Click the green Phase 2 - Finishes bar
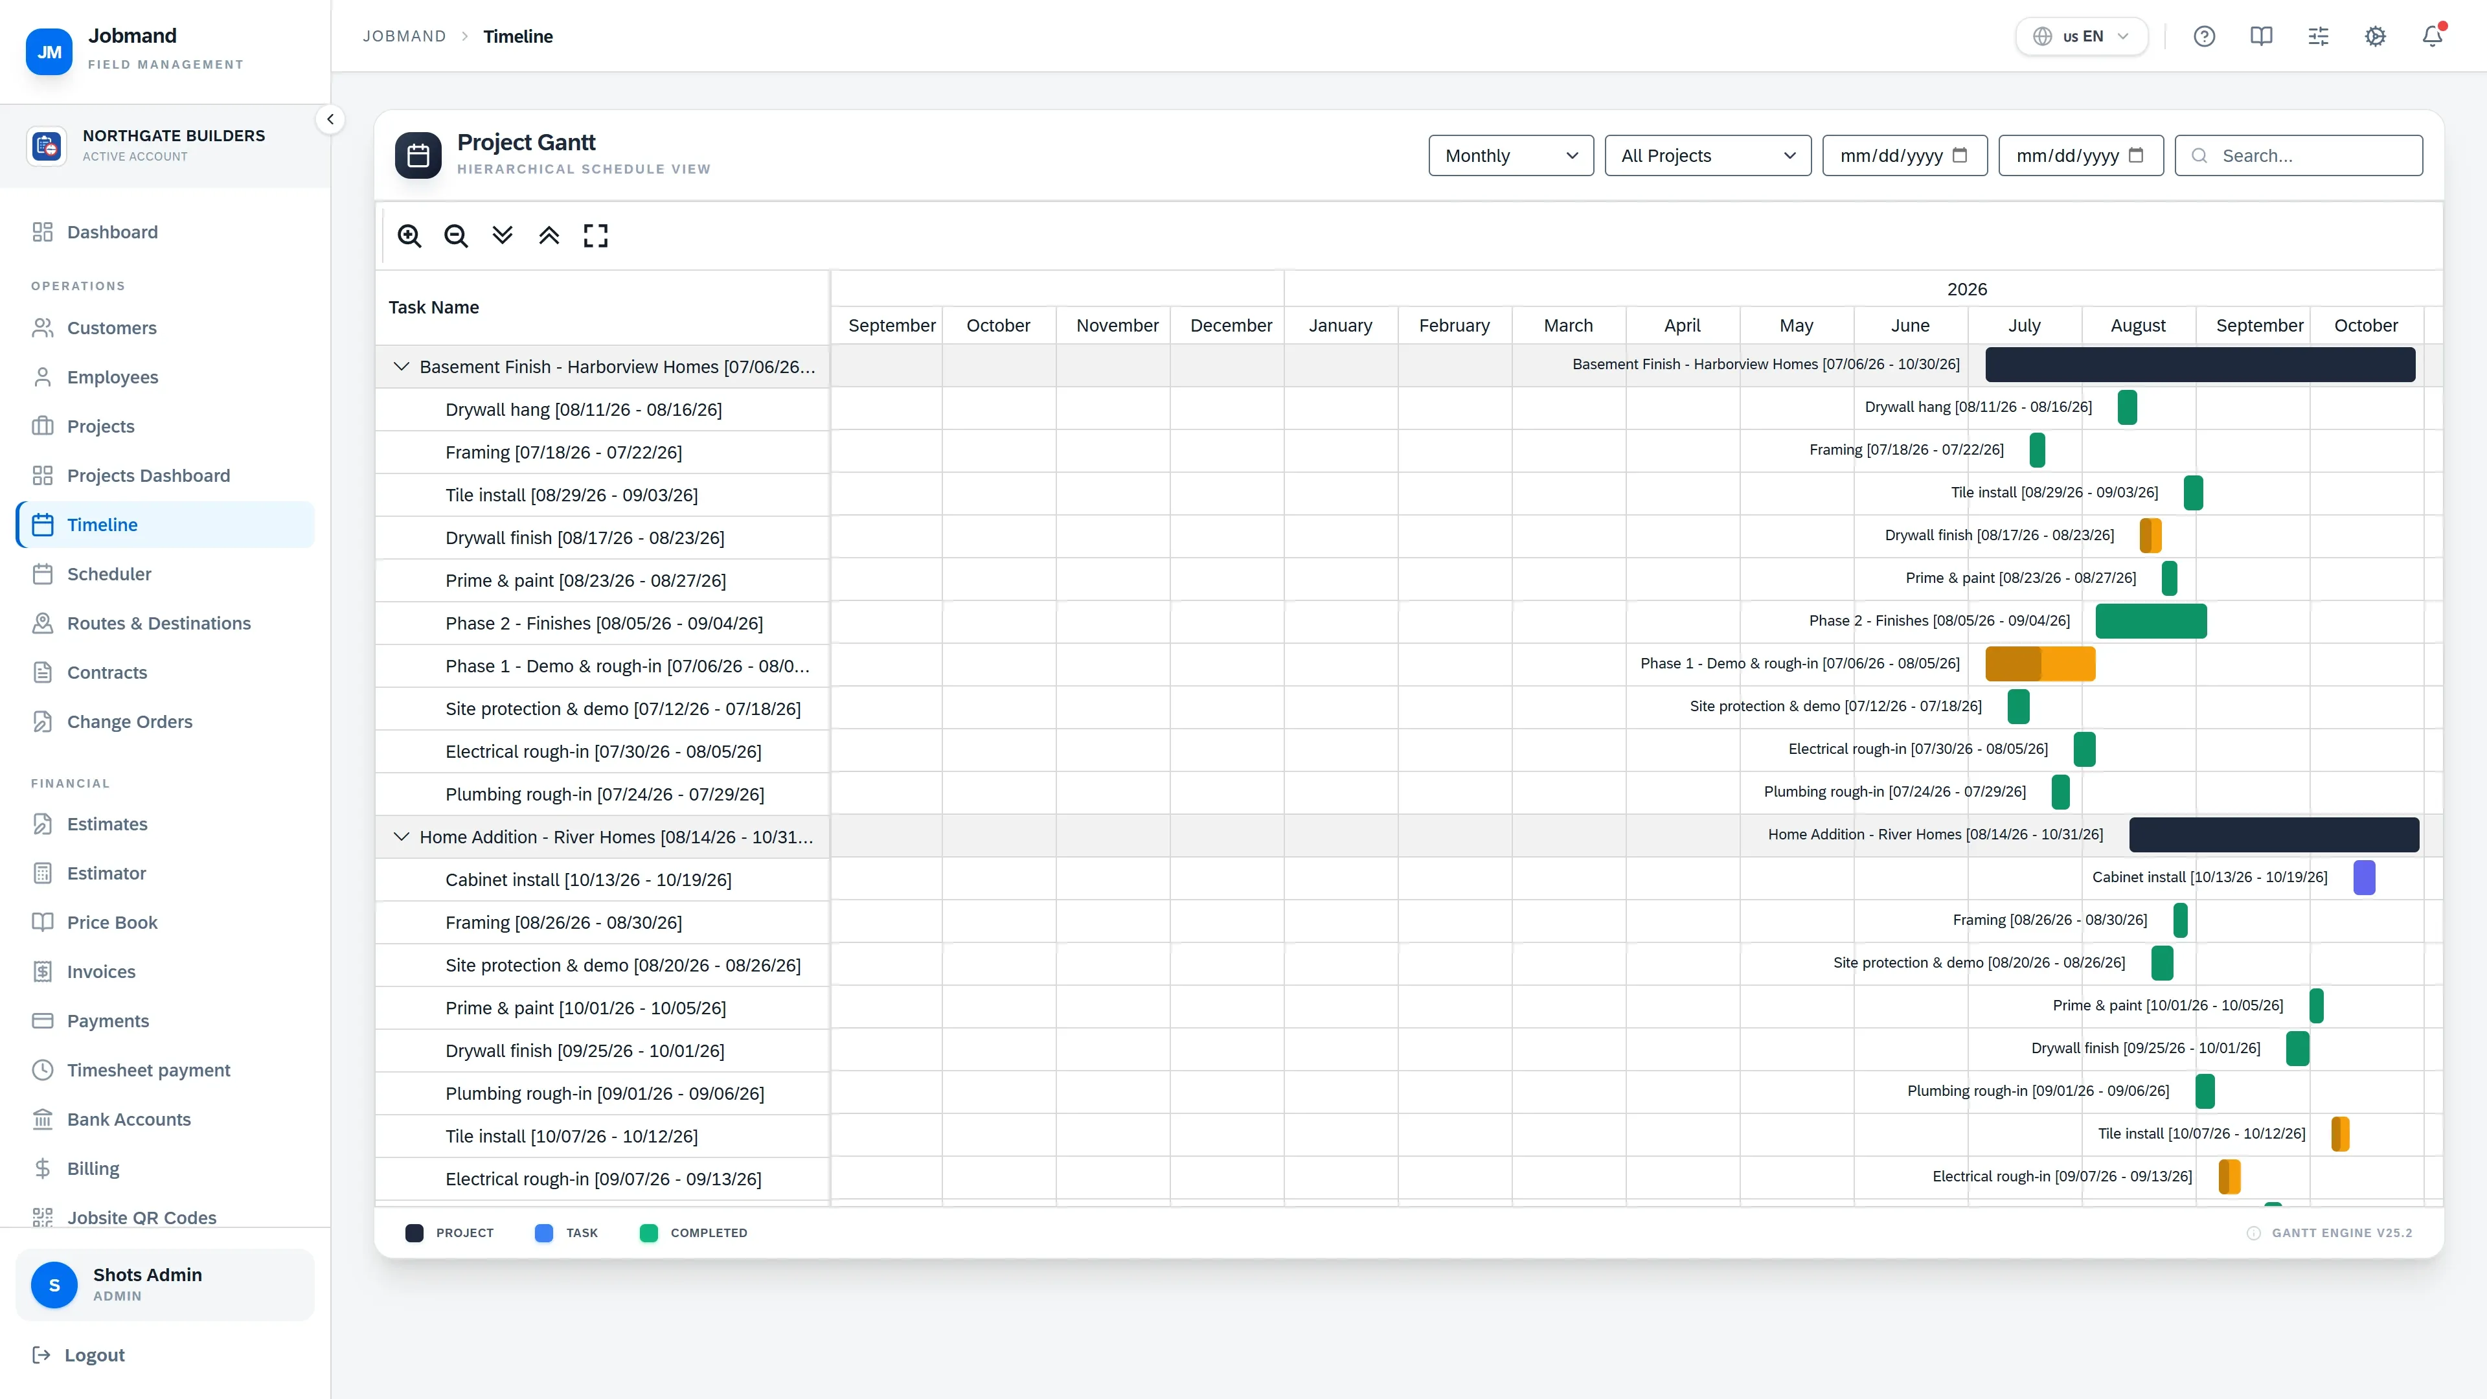 (x=2151, y=621)
